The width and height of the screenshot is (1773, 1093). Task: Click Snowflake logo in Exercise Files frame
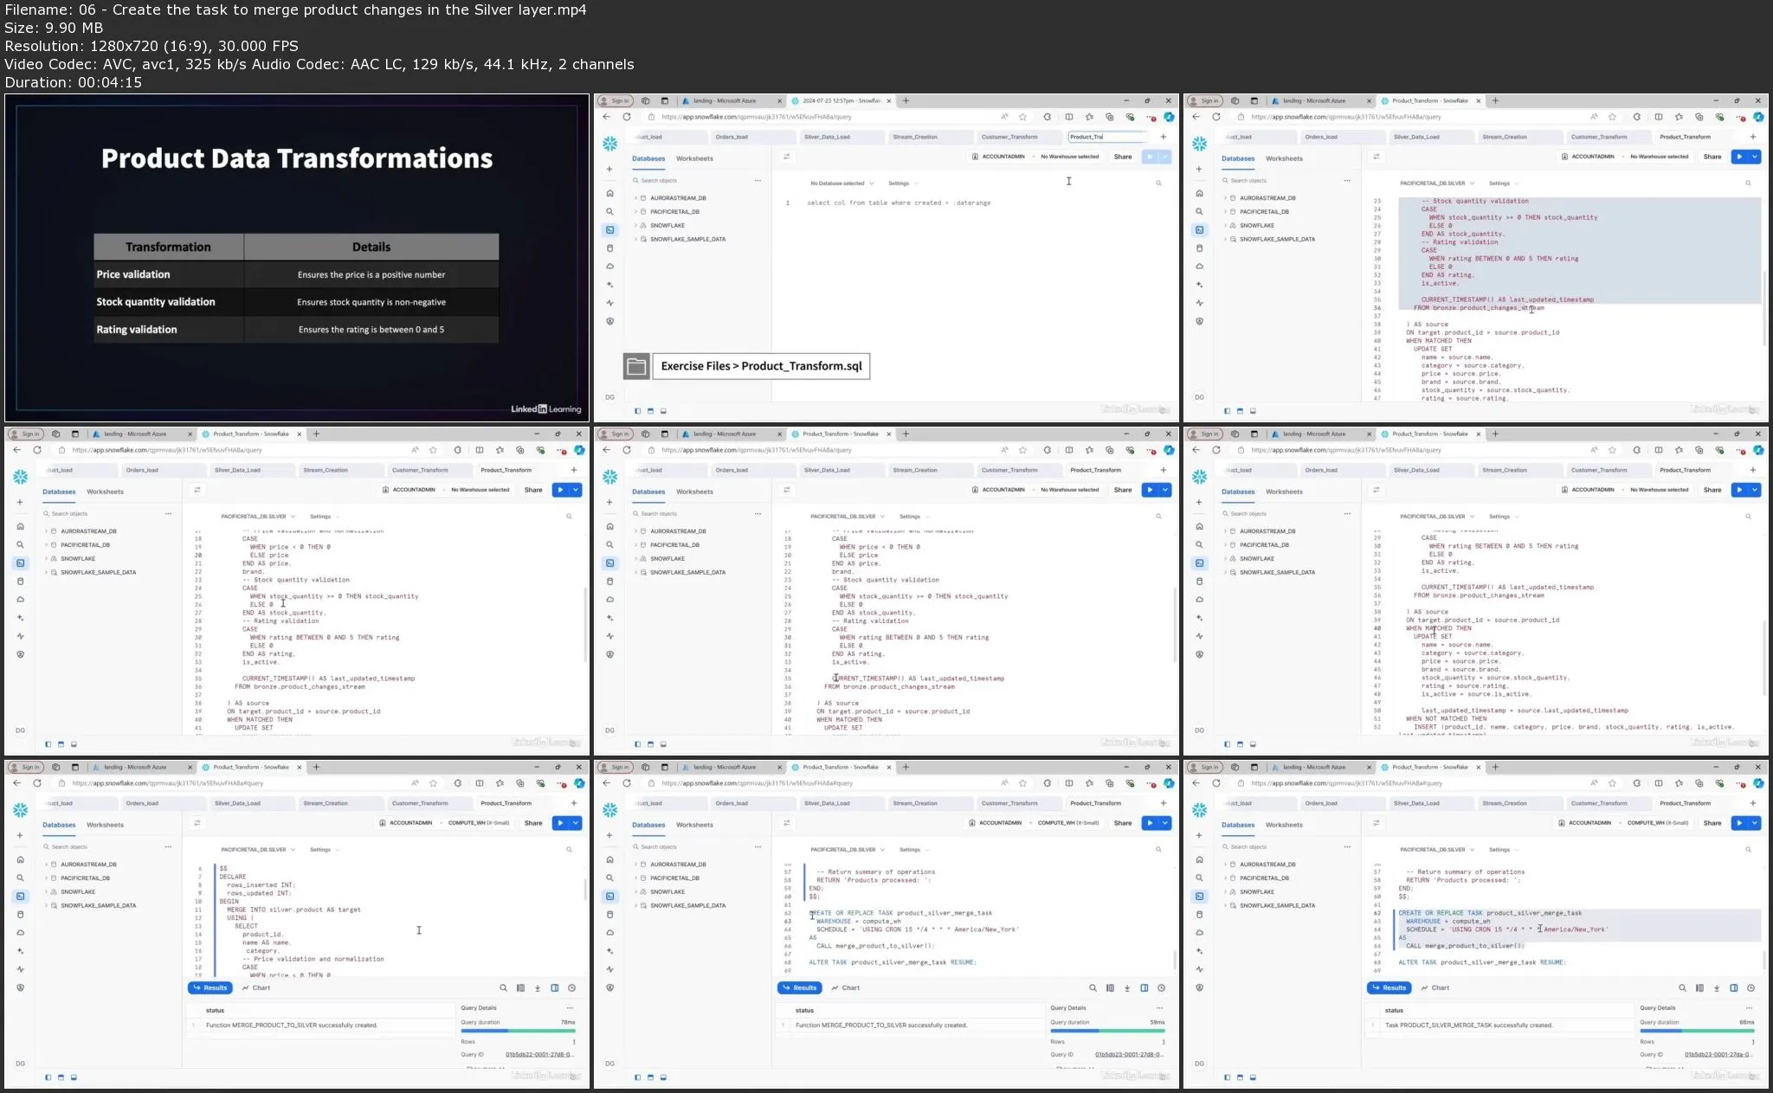[x=609, y=144]
